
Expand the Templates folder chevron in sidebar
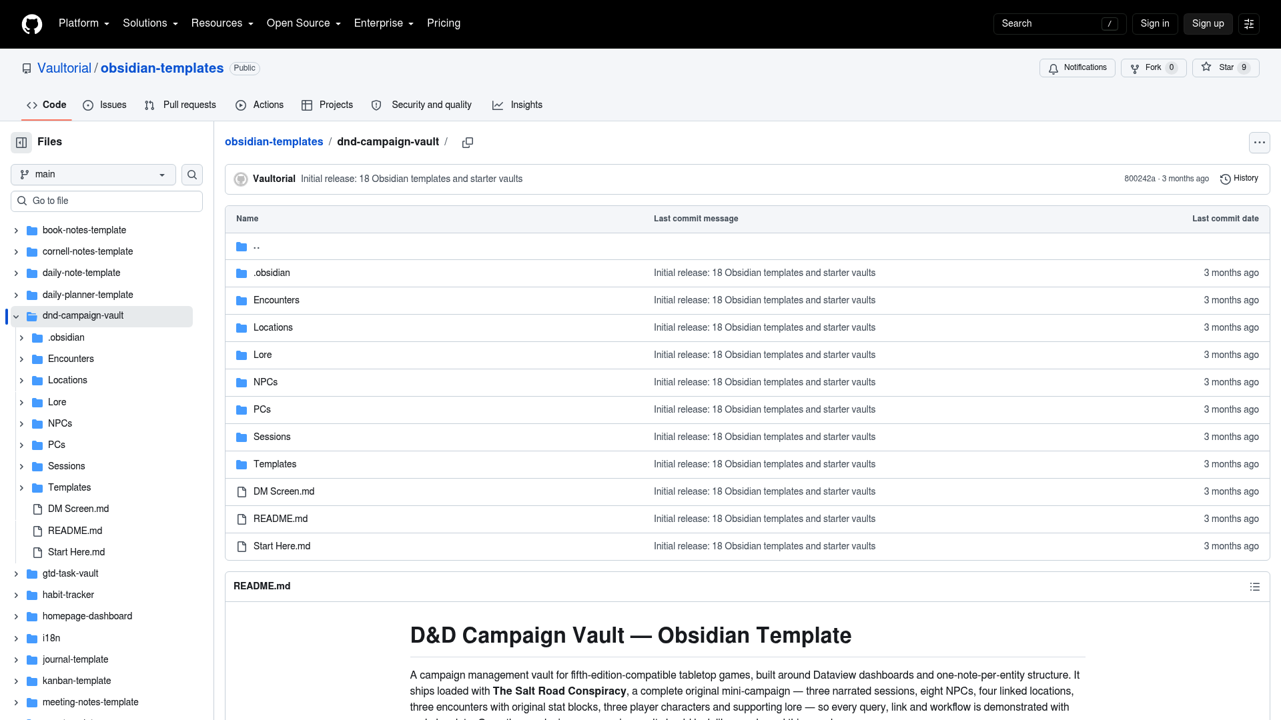(21, 488)
